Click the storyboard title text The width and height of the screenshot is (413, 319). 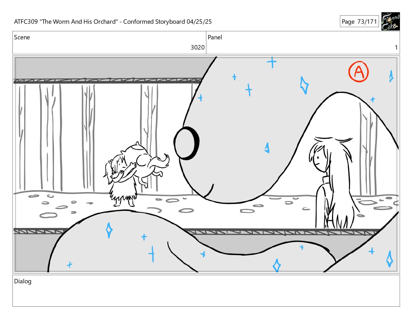tap(113, 22)
